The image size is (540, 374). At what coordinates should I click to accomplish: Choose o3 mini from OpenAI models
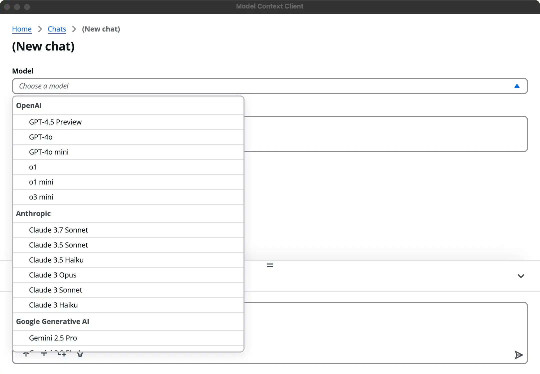[x=41, y=197]
